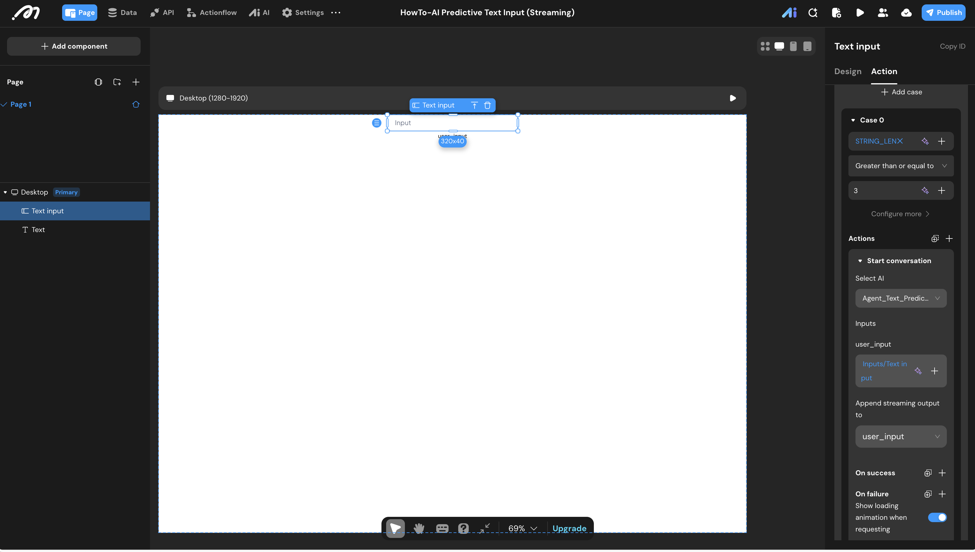
Task: Collapse the Case 0 section
Action: coord(853,120)
